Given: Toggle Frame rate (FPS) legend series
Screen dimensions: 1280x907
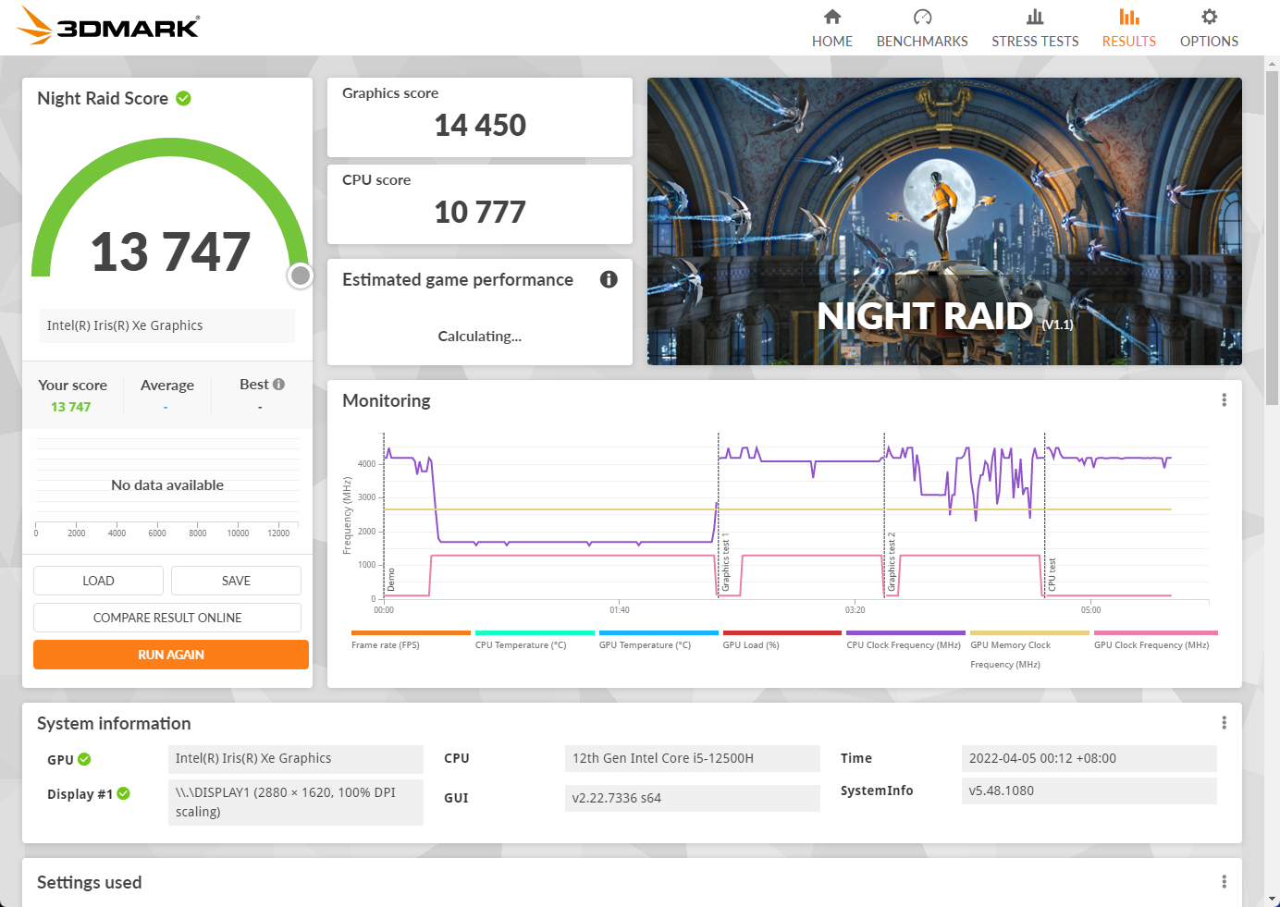Looking at the screenshot, I should point(386,644).
